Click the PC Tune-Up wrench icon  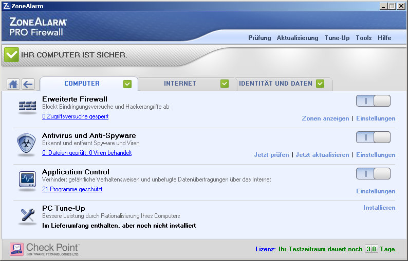coord(28,216)
